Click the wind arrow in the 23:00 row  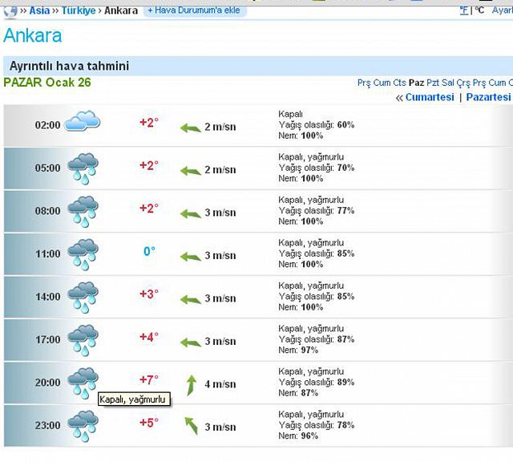point(191,426)
